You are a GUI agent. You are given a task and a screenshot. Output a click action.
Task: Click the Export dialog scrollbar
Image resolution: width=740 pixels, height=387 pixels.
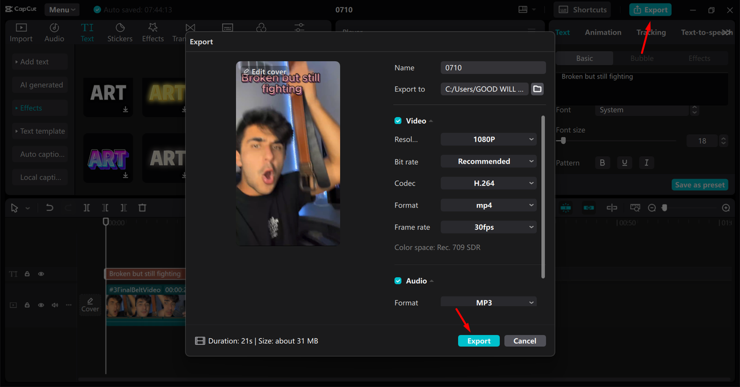click(543, 196)
